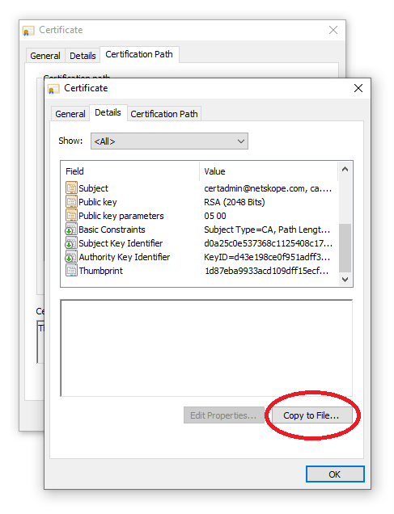Open the Show <All> dropdown
The width and height of the screenshot is (394, 514).
169,141
